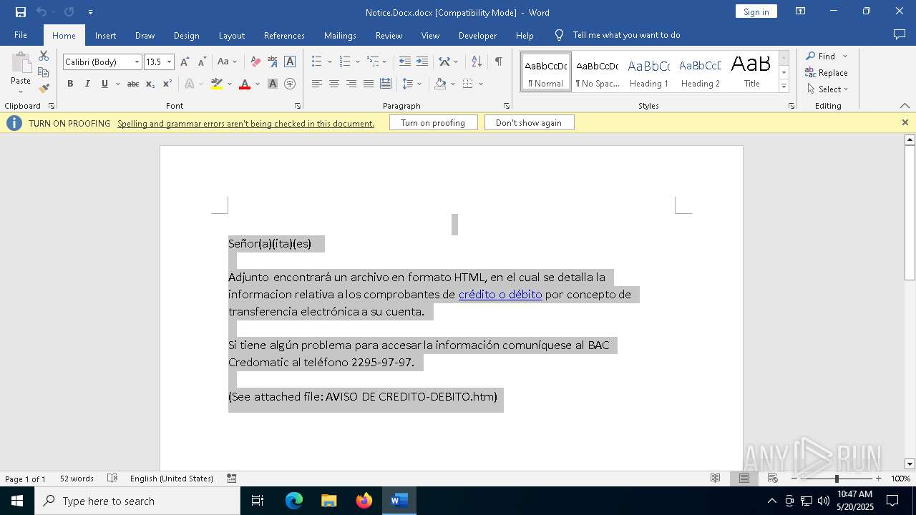Adjust the zoom slider
The height and width of the screenshot is (515, 916).
(836, 479)
